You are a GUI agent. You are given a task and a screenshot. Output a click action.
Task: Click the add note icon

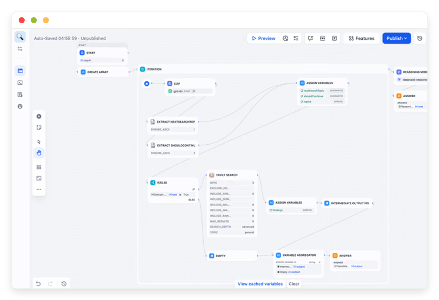[39, 128]
